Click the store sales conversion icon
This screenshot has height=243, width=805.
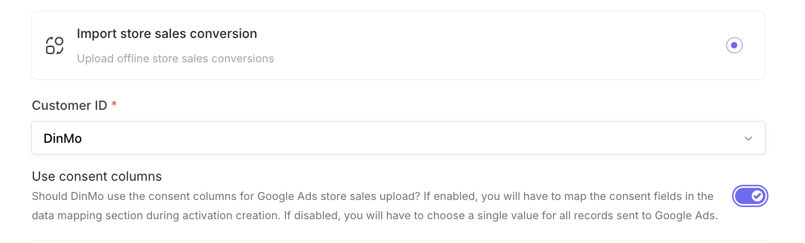tap(55, 46)
